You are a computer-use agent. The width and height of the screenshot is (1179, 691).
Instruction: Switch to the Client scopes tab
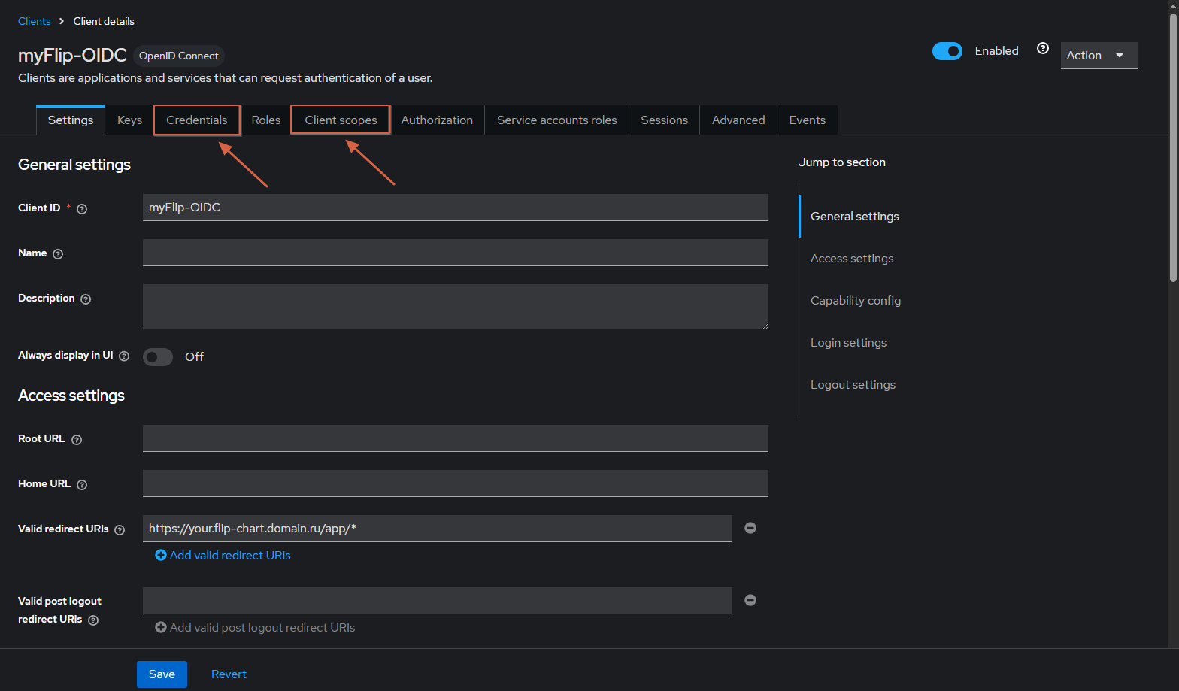point(341,120)
